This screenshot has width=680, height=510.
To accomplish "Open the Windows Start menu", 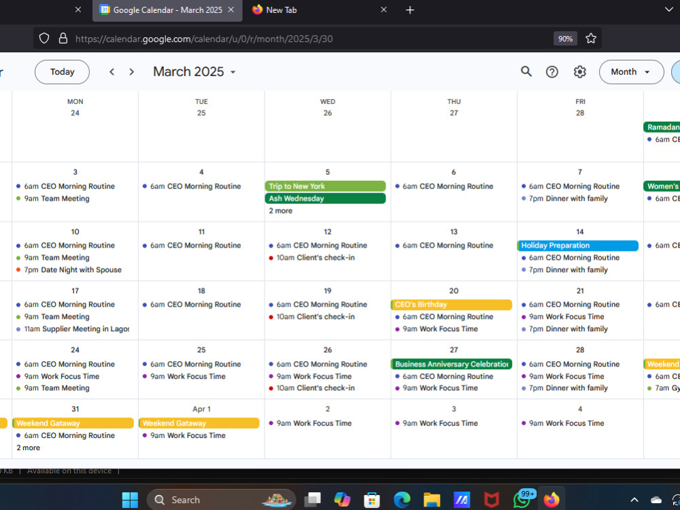I will (130, 500).
